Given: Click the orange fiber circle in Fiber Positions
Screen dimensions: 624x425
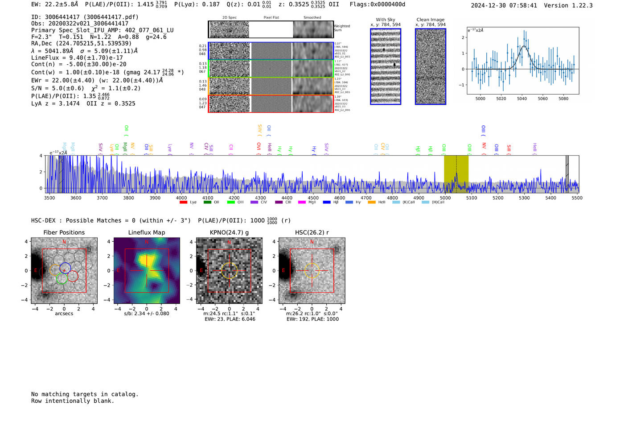Looking at the screenshot, I should coord(55,270).
